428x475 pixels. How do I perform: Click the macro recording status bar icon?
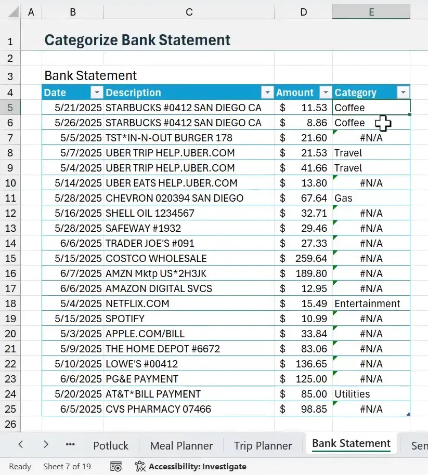point(116,466)
